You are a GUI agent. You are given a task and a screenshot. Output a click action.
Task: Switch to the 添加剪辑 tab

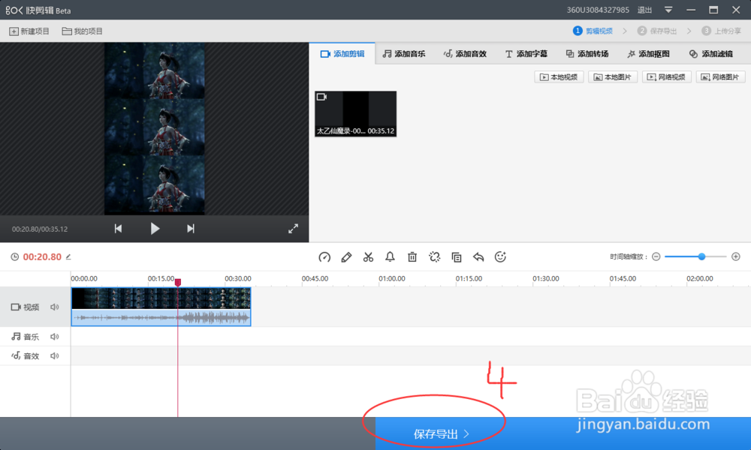(x=342, y=53)
